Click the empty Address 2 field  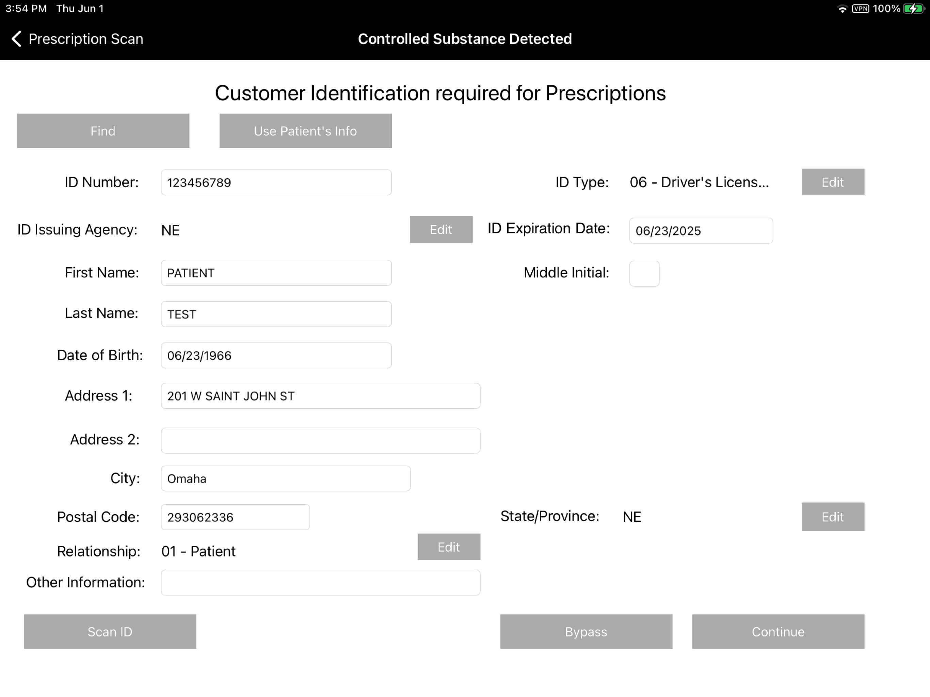click(x=320, y=441)
